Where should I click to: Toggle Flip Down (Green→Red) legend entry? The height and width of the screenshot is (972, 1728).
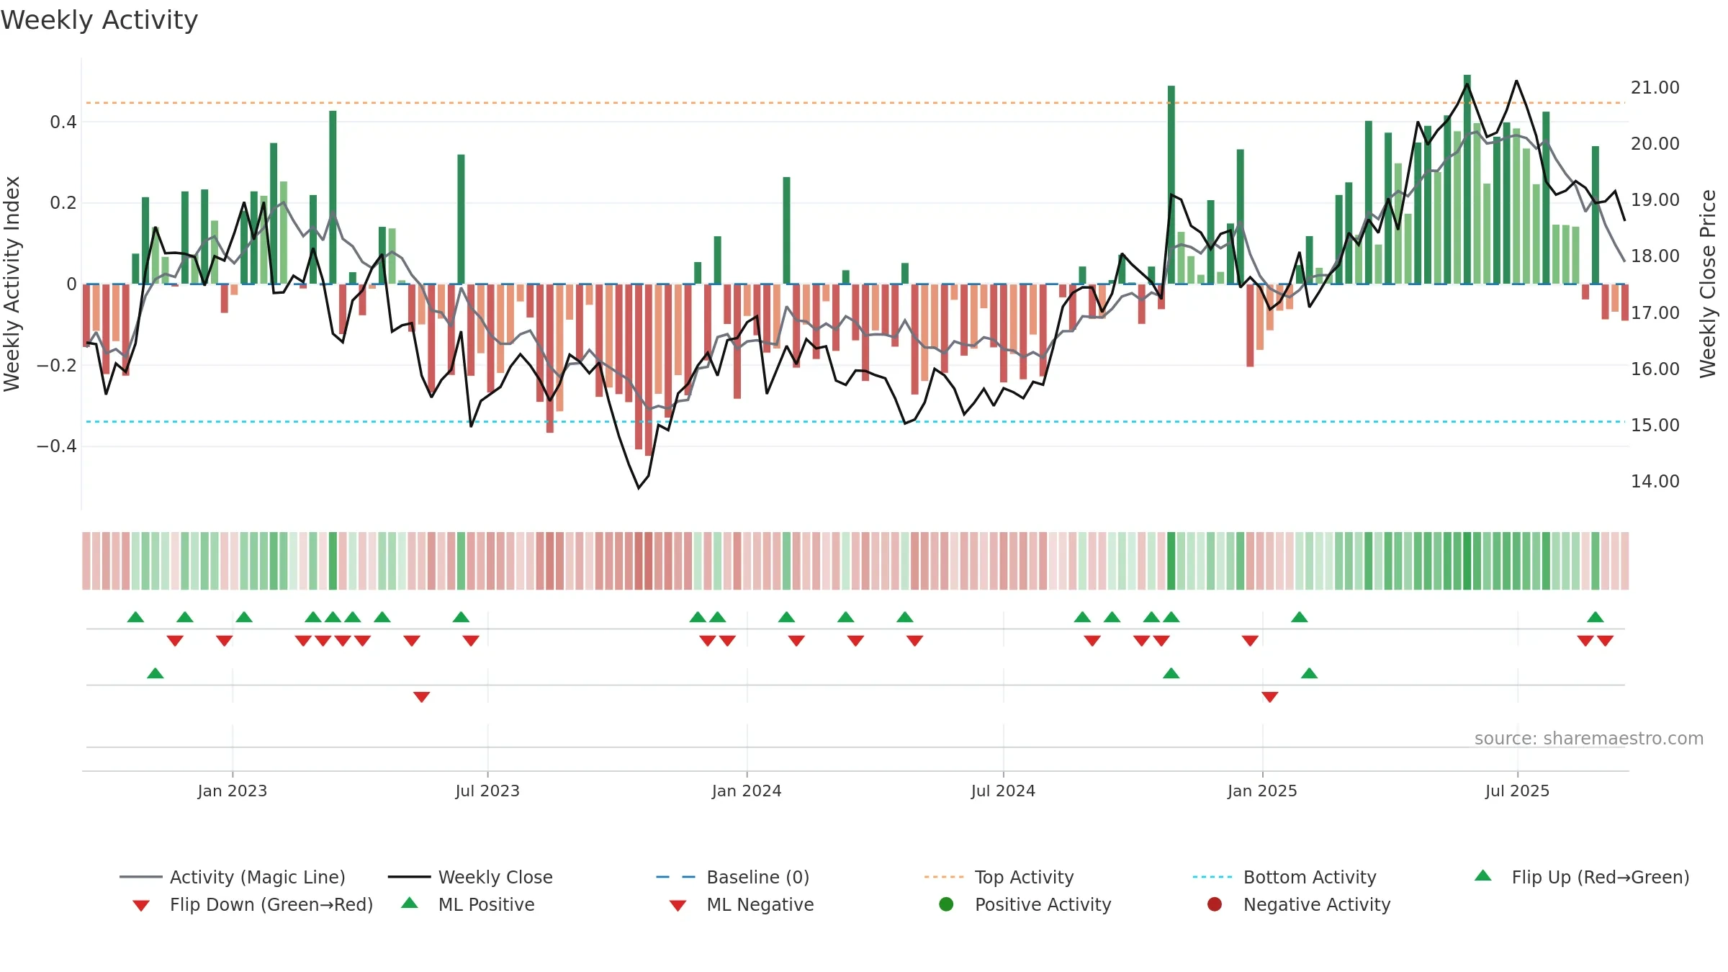tap(253, 904)
